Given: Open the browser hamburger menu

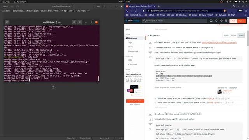Looking at the screenshot, I should click(x=246, y=11).
